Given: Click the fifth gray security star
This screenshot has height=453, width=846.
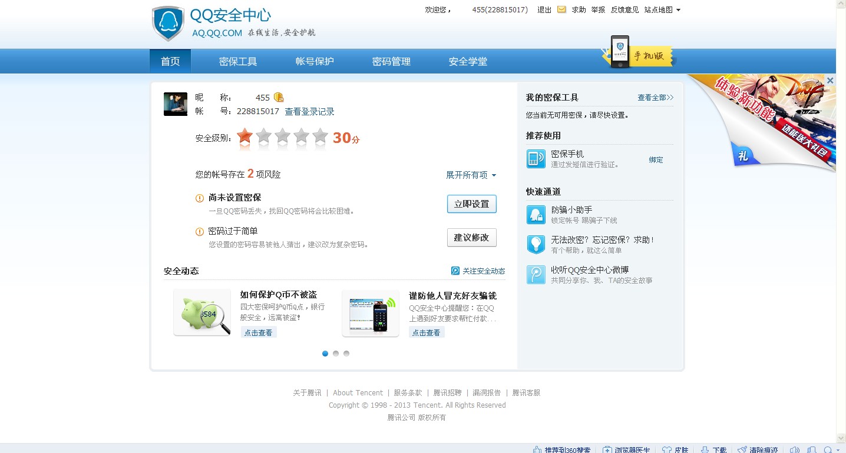Looking at the screenshot, I should (320, 137).
